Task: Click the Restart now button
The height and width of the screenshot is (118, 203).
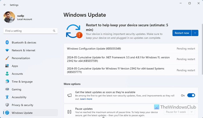Action: [182, 33]
